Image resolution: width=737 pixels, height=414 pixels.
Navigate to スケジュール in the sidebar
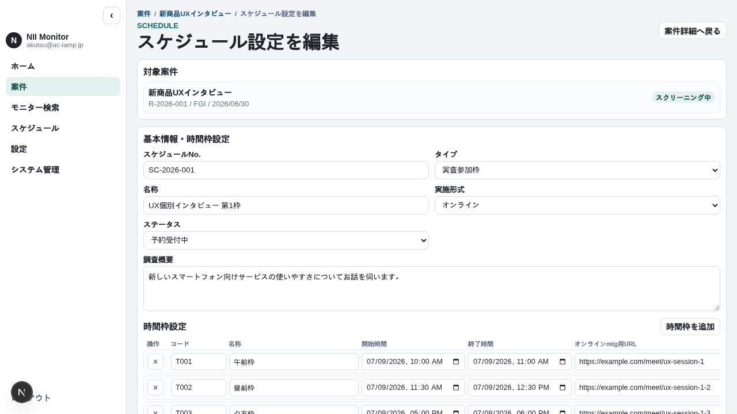[x=63, y=128]
